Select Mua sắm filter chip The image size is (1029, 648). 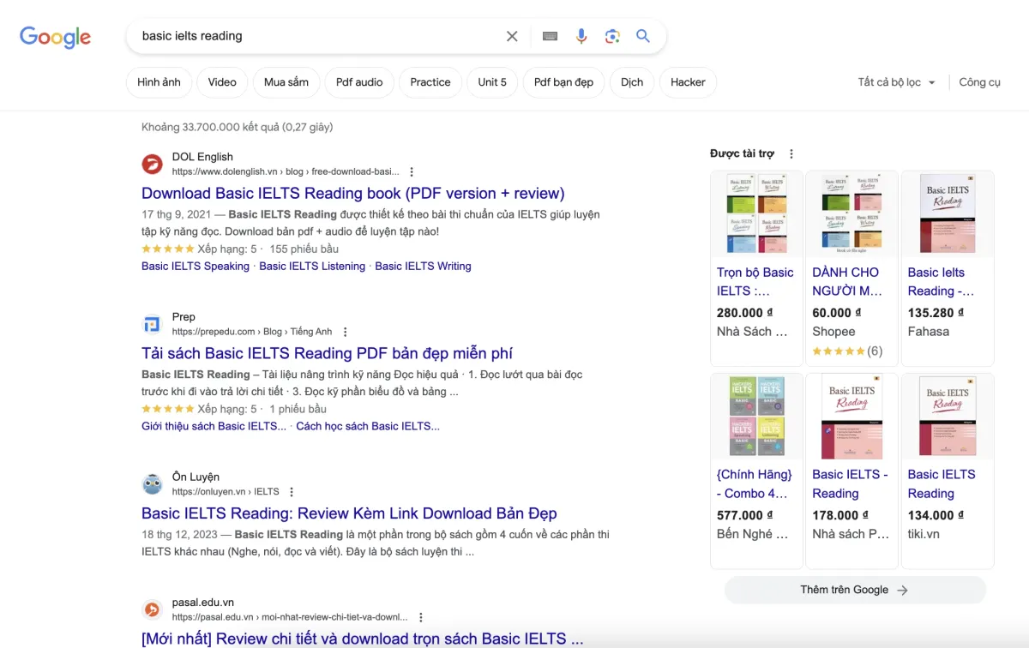[x=286, y=82]
